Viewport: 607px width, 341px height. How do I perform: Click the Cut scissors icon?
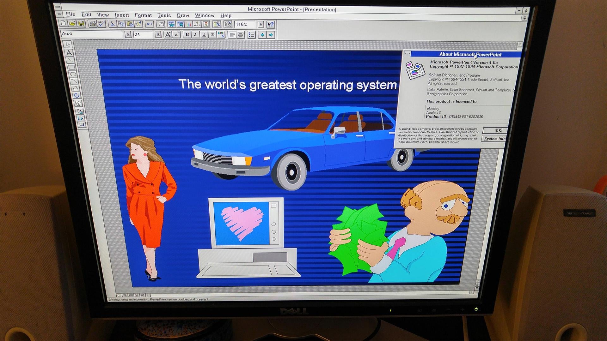click(112, 24)
